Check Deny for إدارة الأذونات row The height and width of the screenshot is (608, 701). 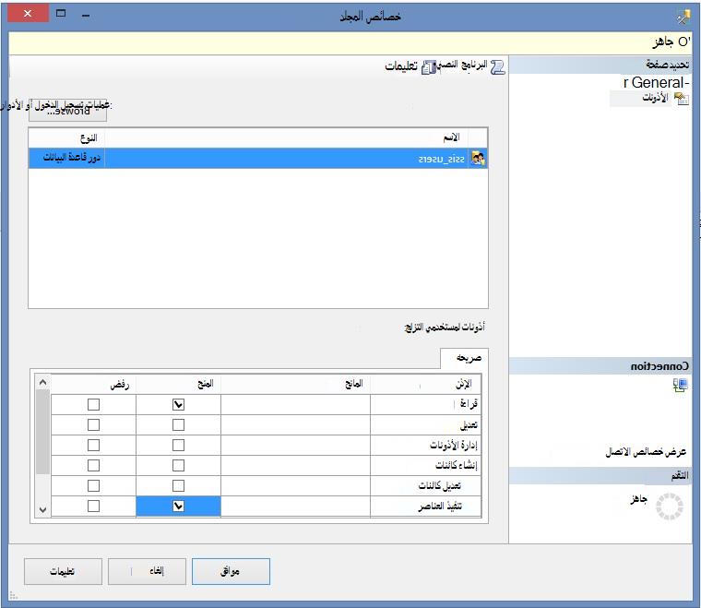tap(93, 446)
